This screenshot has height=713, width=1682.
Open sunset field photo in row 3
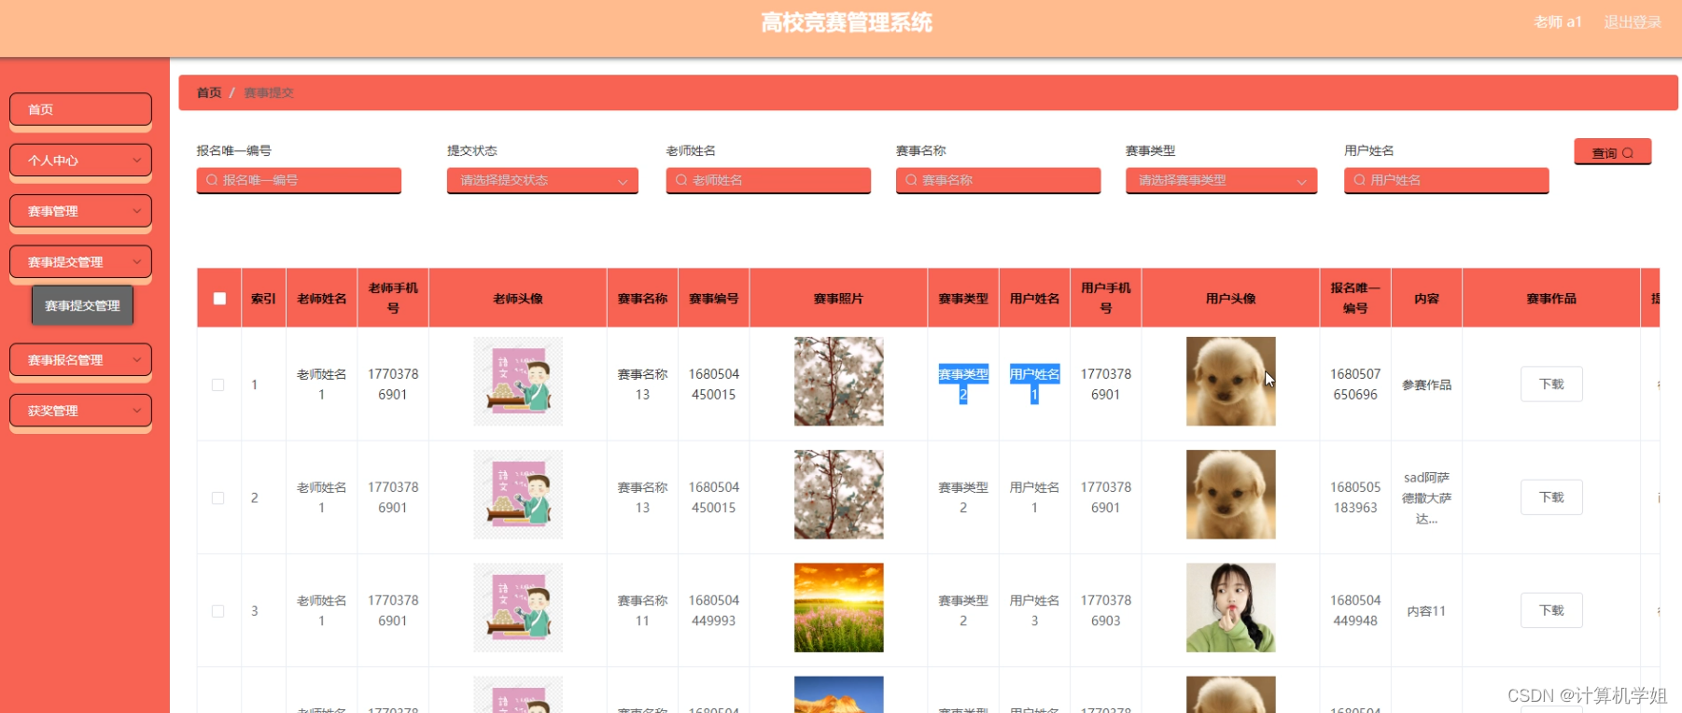click(x=838, y=608)
